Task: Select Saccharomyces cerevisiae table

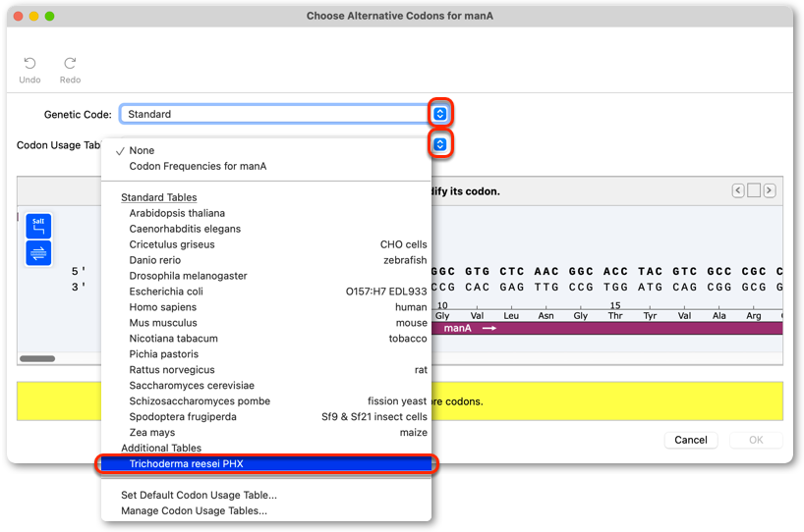Action: (266, 386)
